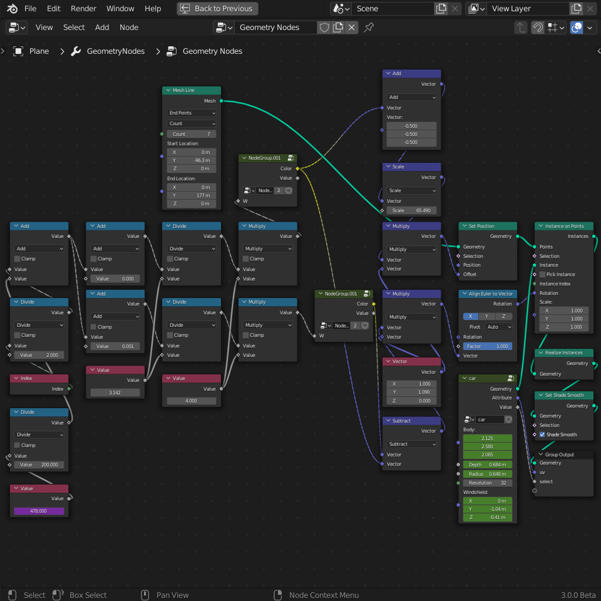Open the Render menu
The height and width of the screenshot is (601, 601).
(83, 9)
